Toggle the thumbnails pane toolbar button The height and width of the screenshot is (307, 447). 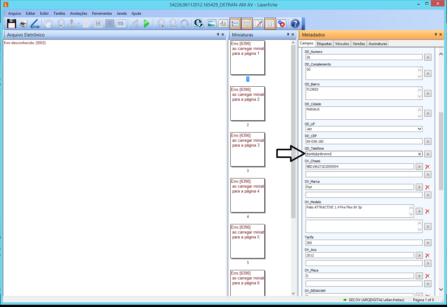(247, 24)
